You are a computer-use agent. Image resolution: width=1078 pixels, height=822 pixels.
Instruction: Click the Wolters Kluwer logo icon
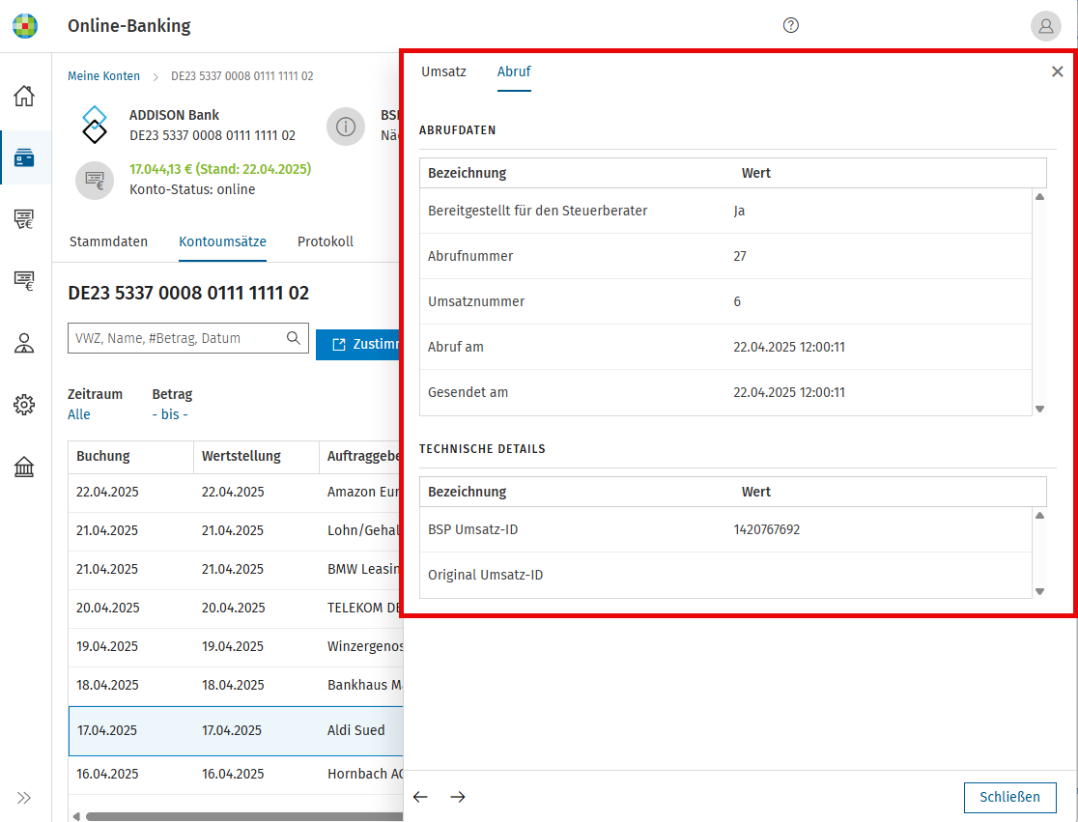coord(25,26)
